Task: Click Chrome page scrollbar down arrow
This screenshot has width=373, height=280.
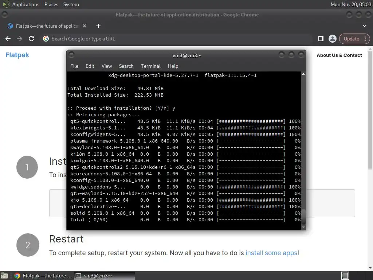Action: [370, 268]
